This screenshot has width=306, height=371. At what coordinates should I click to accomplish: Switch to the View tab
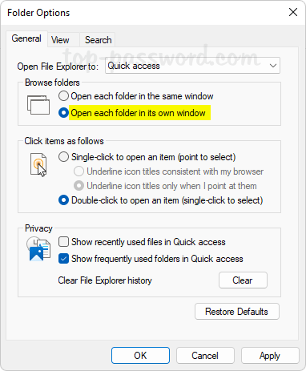tap(60, 40)
